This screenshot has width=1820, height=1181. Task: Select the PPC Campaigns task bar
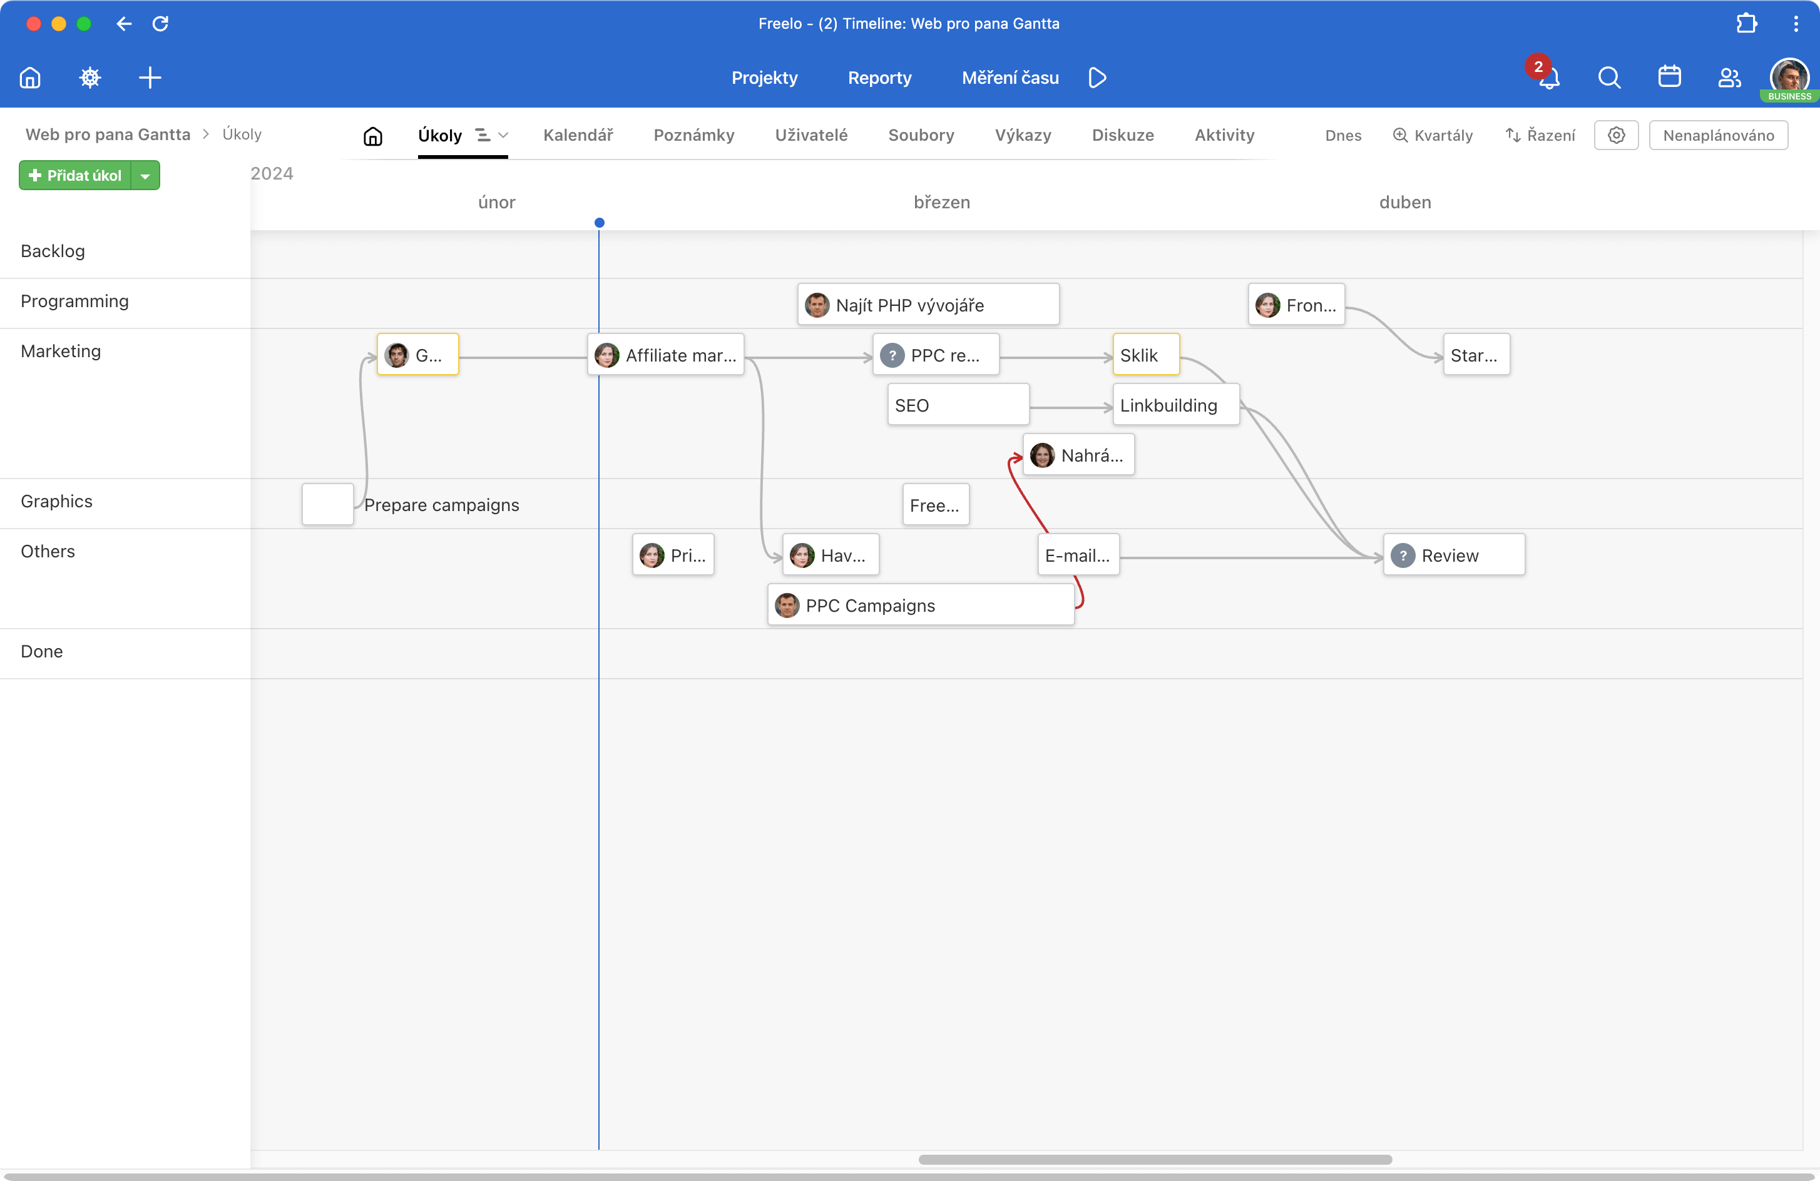[x=921, y=606]
